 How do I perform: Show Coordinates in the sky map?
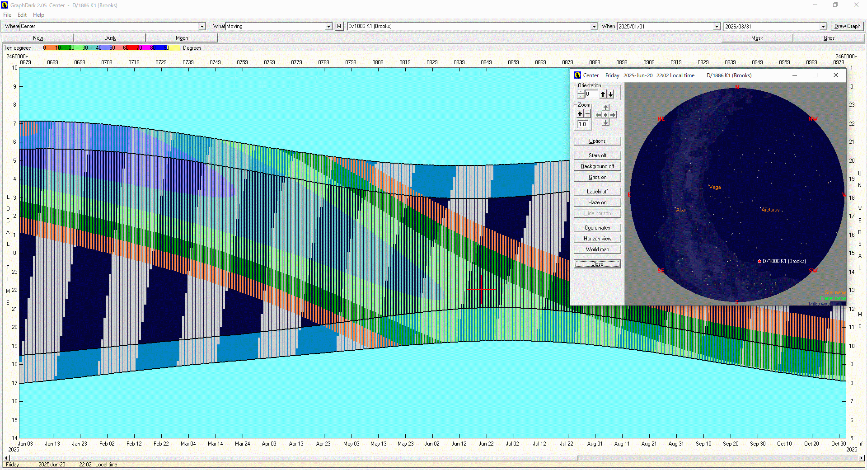click(x=597, y=227)
